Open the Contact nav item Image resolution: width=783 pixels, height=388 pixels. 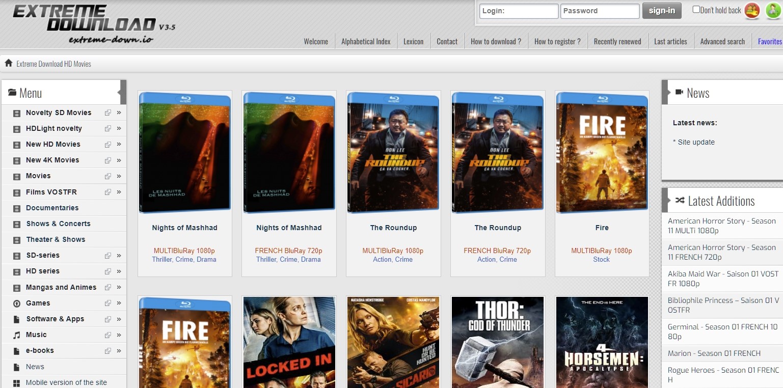coord(447,42)
